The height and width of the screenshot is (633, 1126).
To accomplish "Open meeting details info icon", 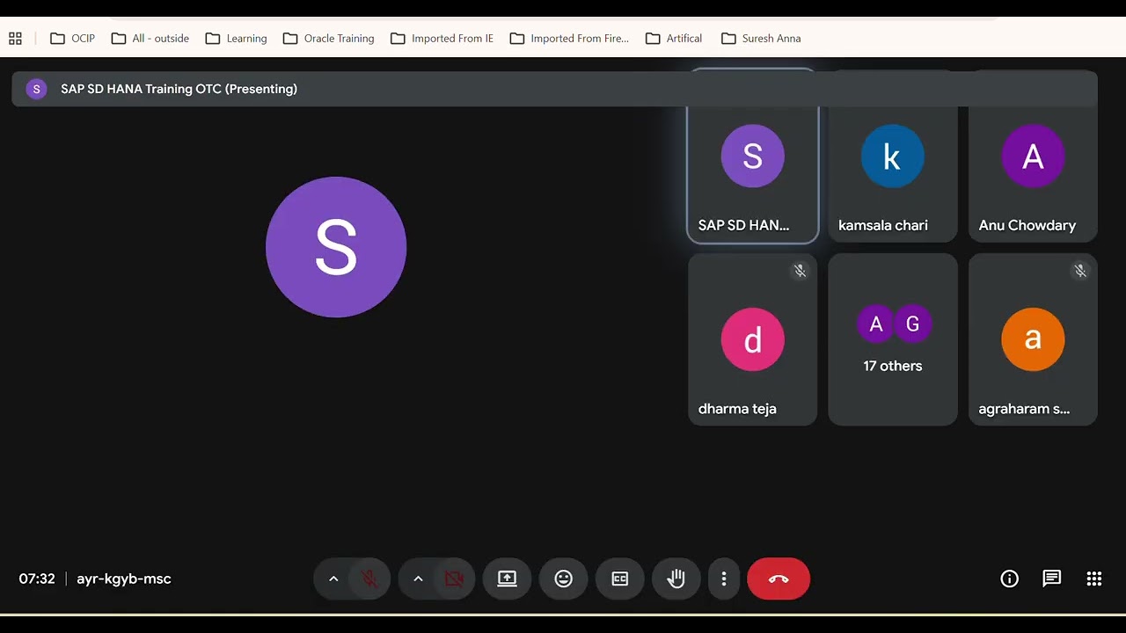I will point(1010,578).
